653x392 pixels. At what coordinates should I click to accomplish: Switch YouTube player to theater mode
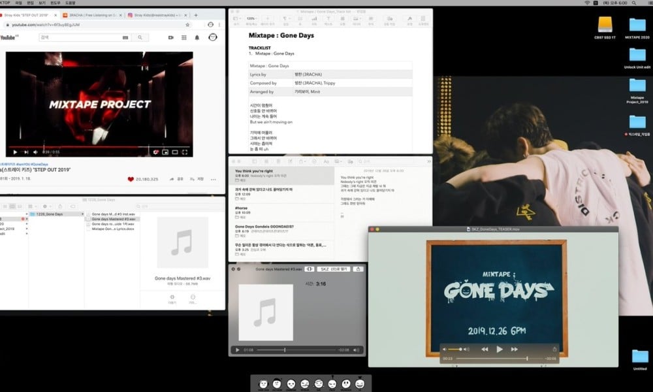pyautogui.click(x=175, y=152)
